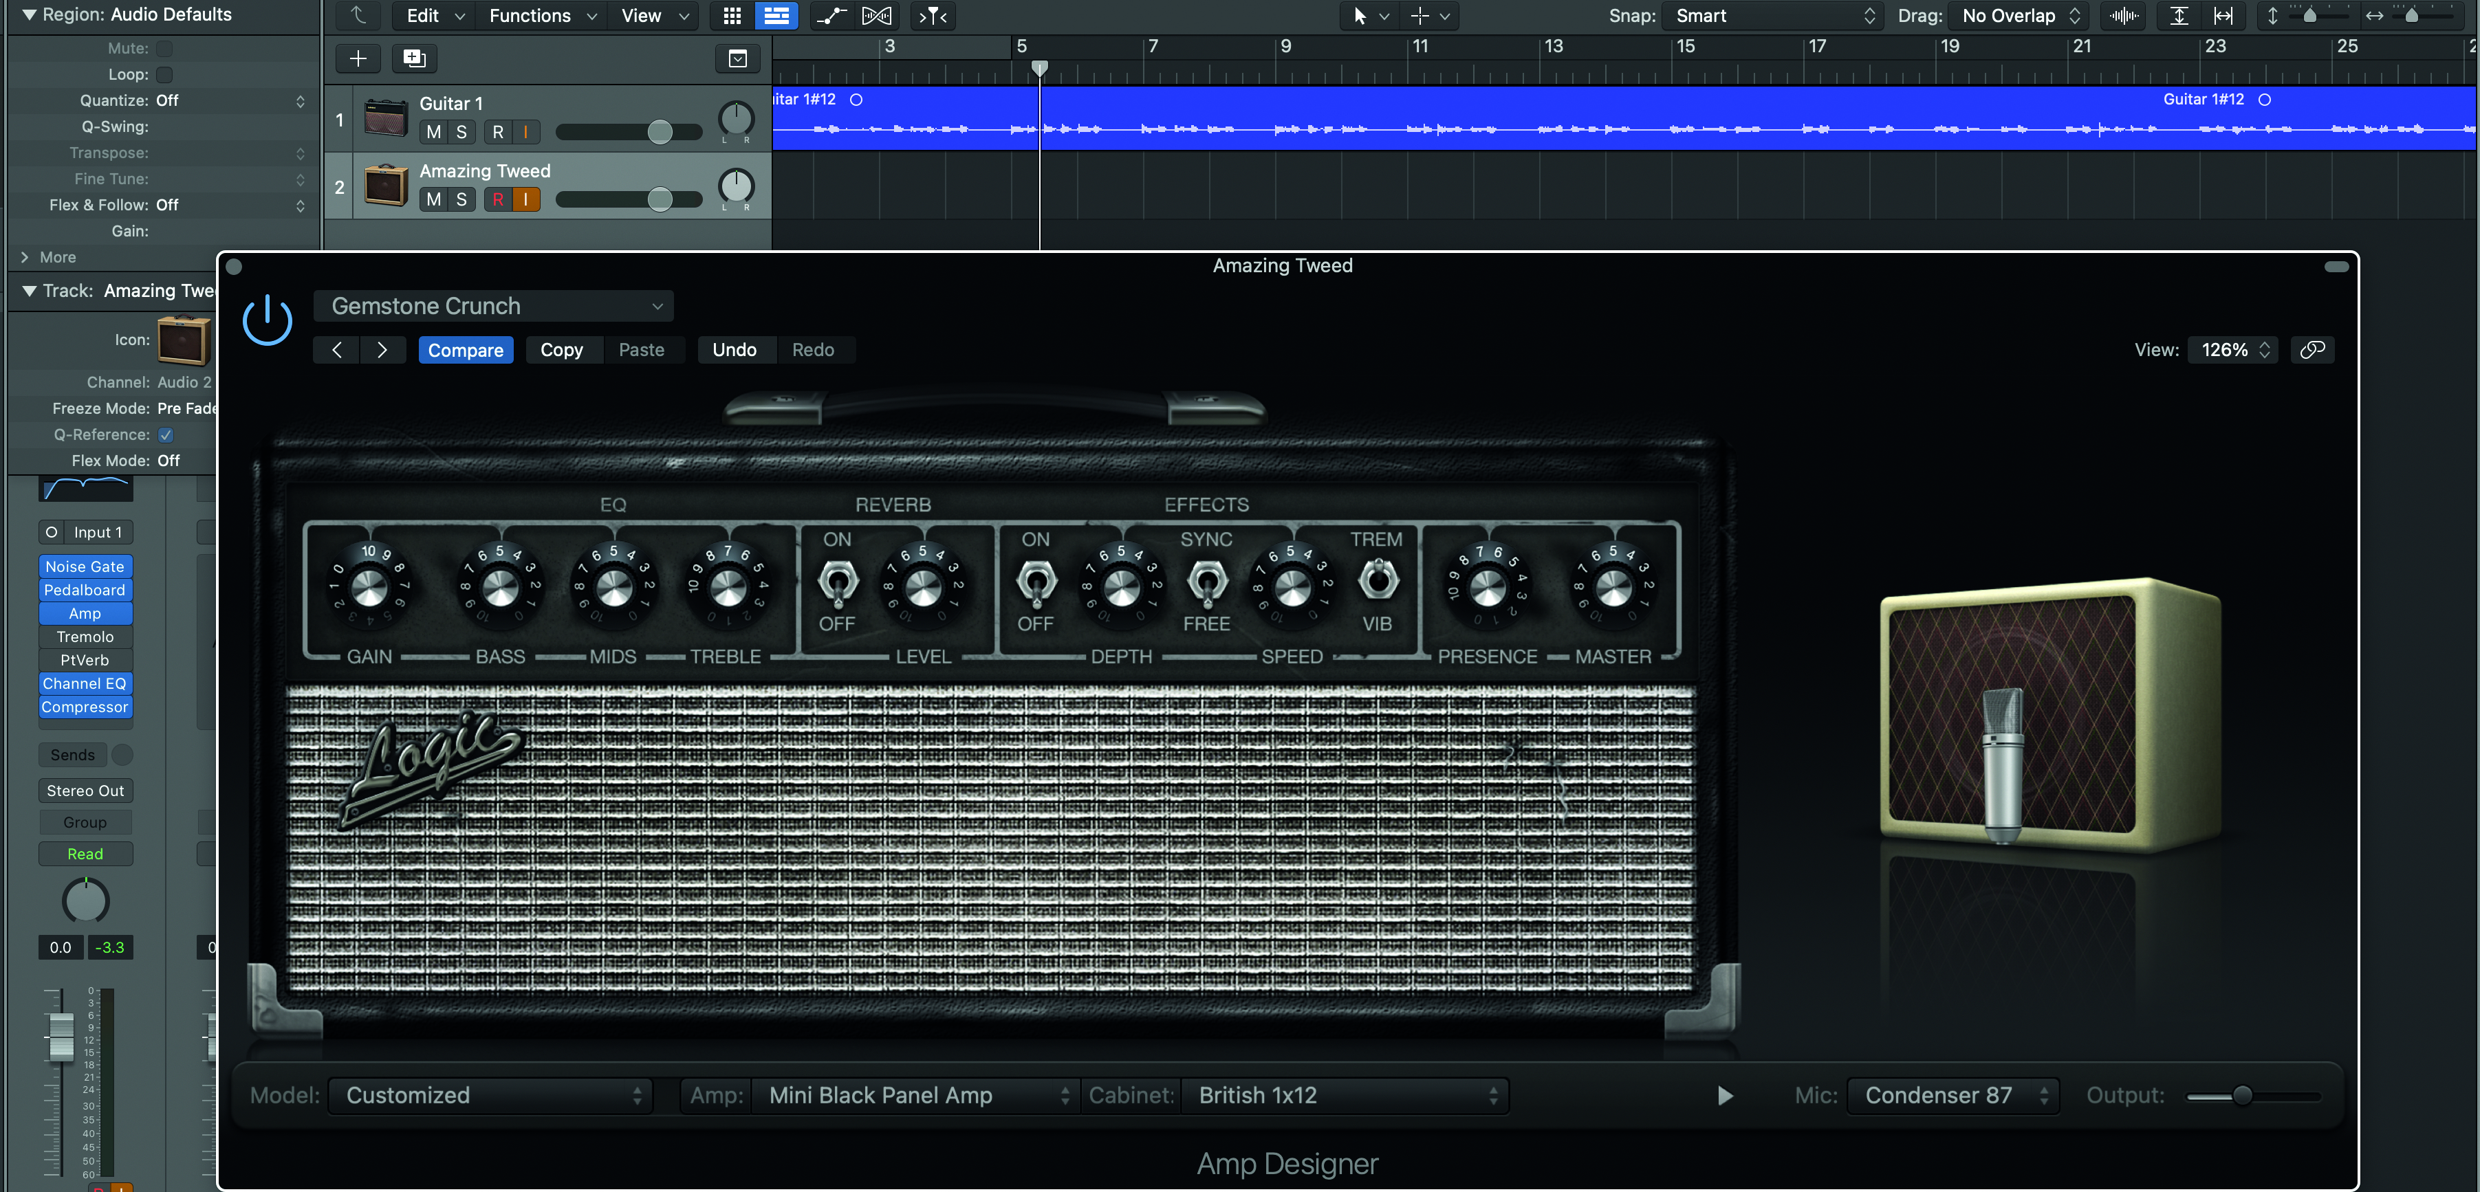Click the Amazing Tweed track amp icon

[386, 186]
